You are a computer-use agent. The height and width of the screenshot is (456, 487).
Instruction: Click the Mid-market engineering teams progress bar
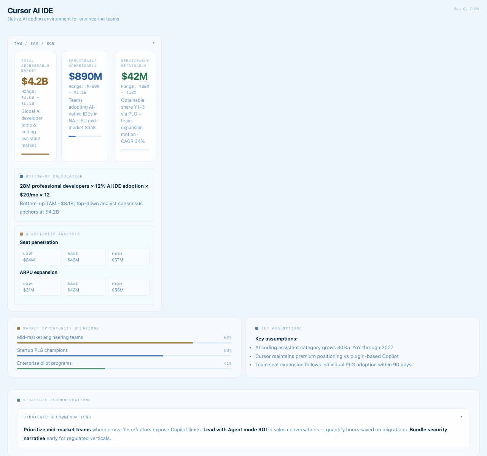pos(124,343)
